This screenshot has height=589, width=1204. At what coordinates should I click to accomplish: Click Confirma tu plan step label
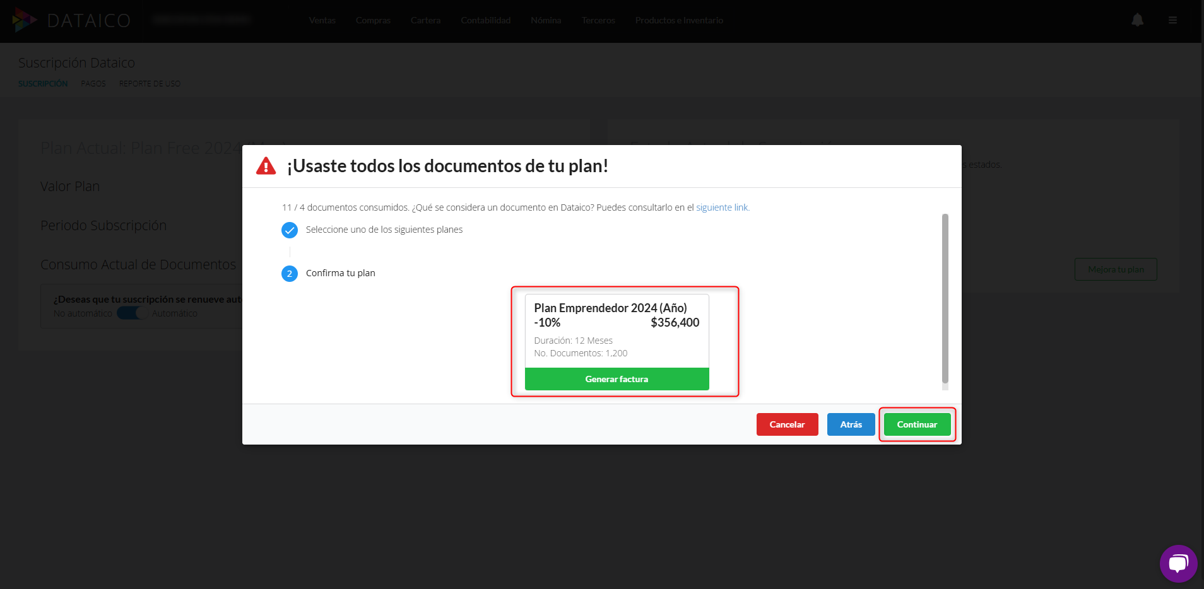click(x=341, y=273)
